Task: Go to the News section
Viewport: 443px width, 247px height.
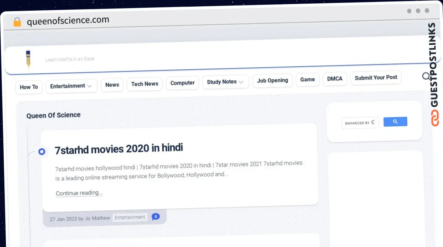Action: [x=112, y=85]
